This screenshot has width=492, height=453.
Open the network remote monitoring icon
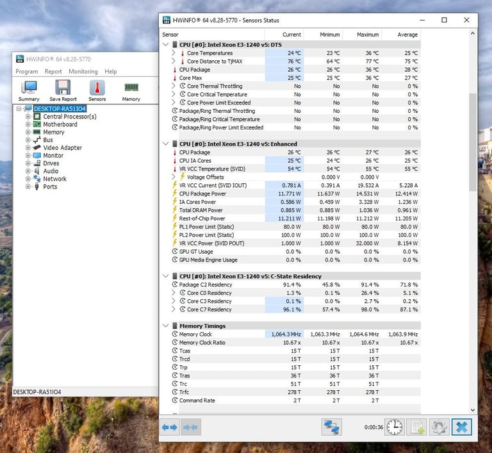(x=332, y=427)
